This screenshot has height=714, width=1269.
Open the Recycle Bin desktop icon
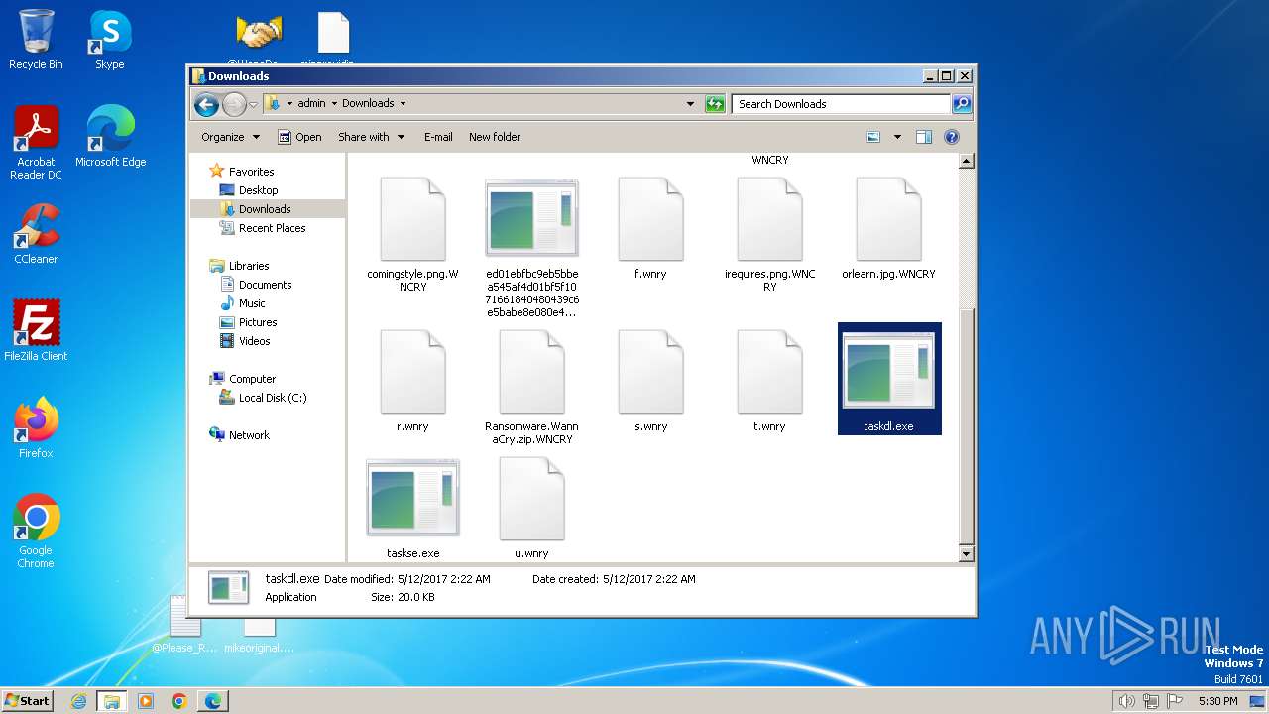[36, 40]
